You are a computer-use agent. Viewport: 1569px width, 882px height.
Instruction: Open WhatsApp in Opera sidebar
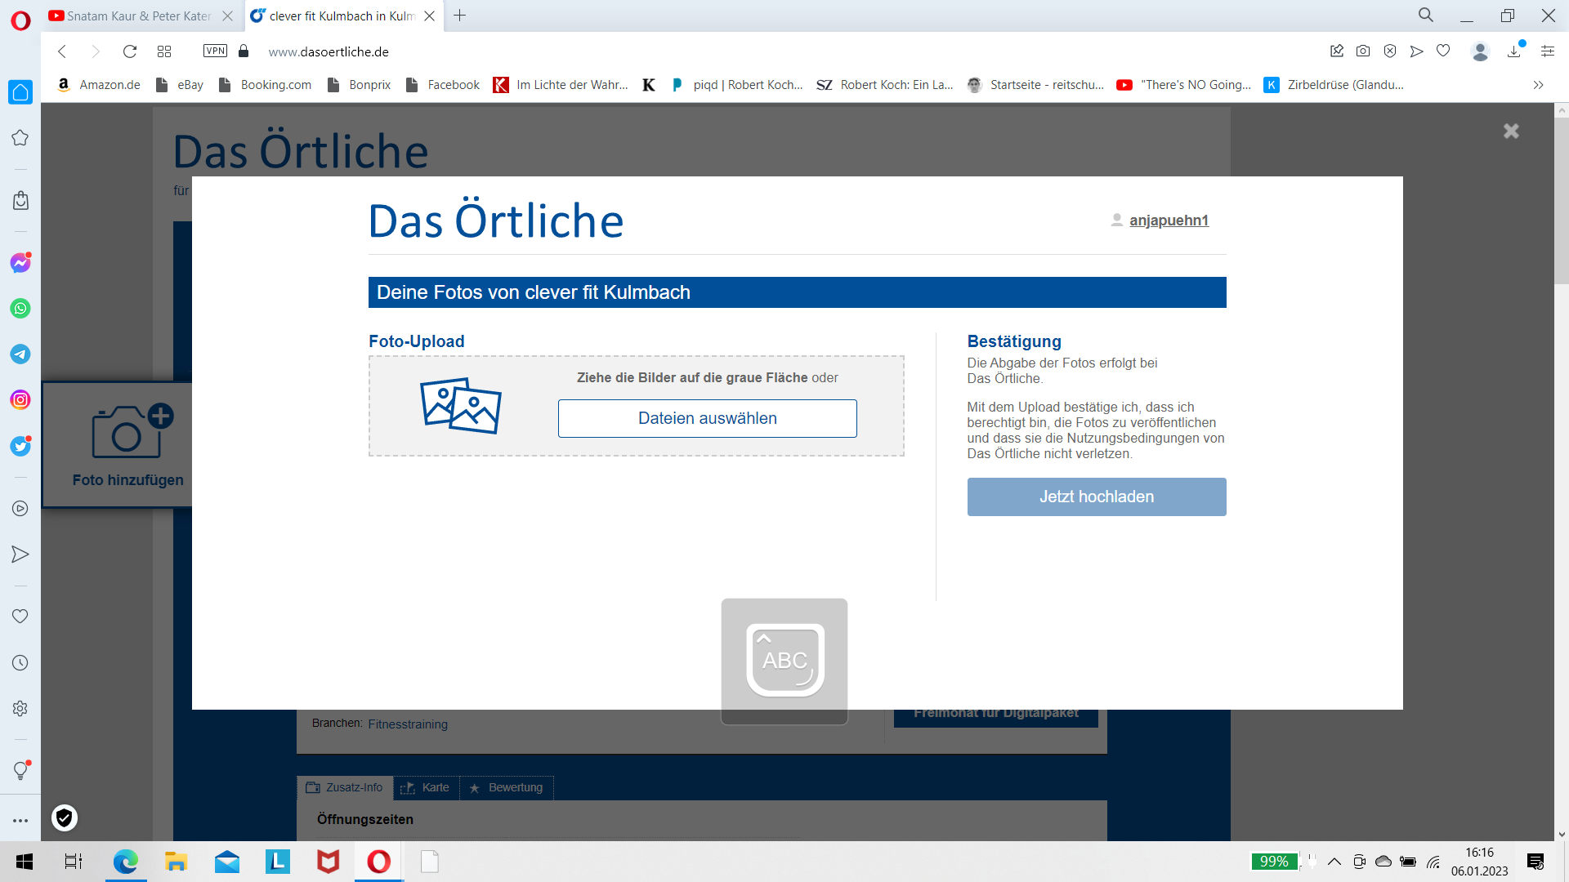click(x=20, y=309)
